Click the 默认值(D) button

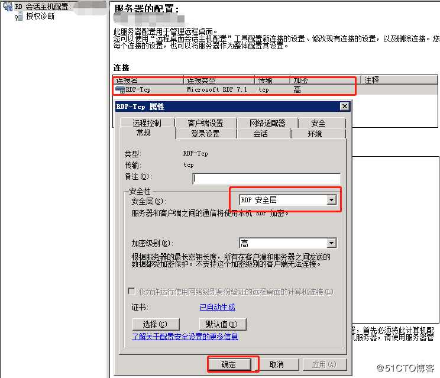222,324
